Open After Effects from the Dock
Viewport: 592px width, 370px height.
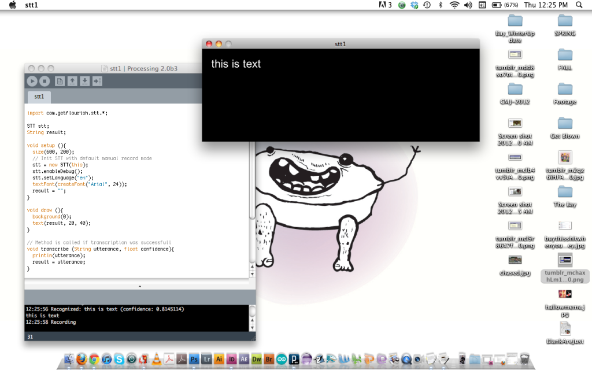[x=244, y=358]
